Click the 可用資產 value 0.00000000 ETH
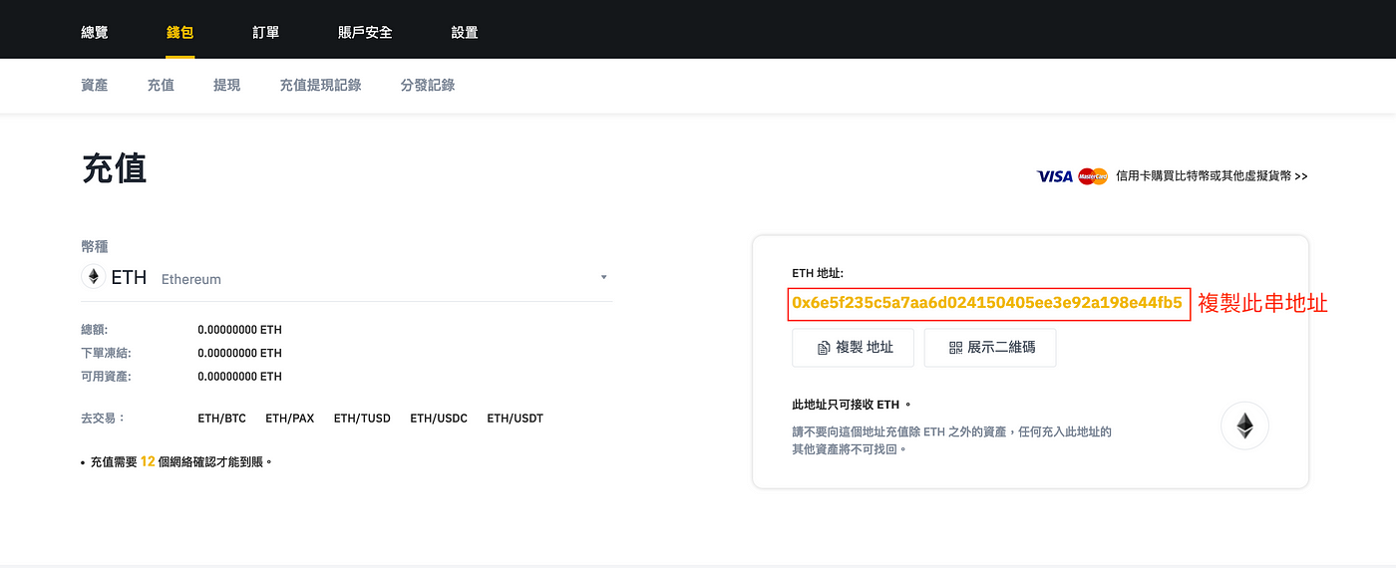The image size is (1396, 568). click(x=239, y=377)
